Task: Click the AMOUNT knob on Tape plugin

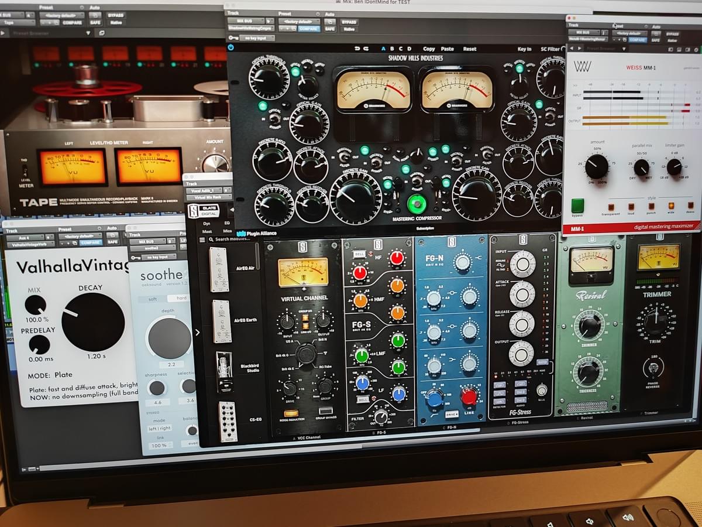Action: coord(216,163)
